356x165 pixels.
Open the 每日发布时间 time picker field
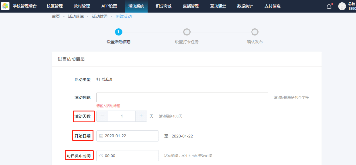pyautogui.click(x=127, y=156)
